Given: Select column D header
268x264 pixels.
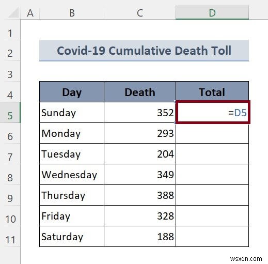Looking at the screenshot, I should pos(212,12).
